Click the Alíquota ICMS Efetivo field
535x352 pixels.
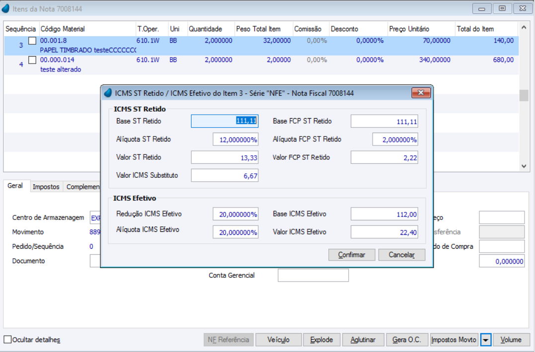235,232
